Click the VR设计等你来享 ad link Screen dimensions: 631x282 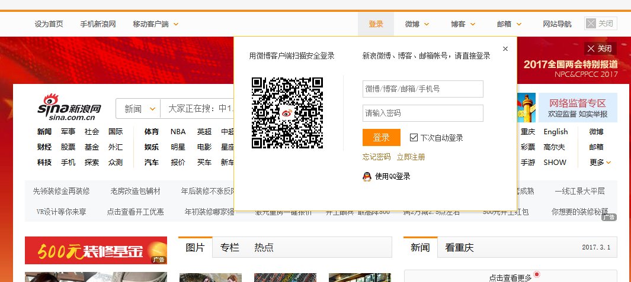61,212
